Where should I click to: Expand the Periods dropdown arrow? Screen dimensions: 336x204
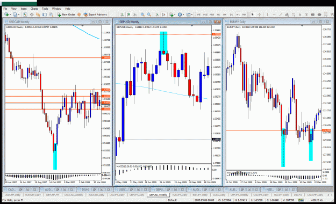pos(183,14)
